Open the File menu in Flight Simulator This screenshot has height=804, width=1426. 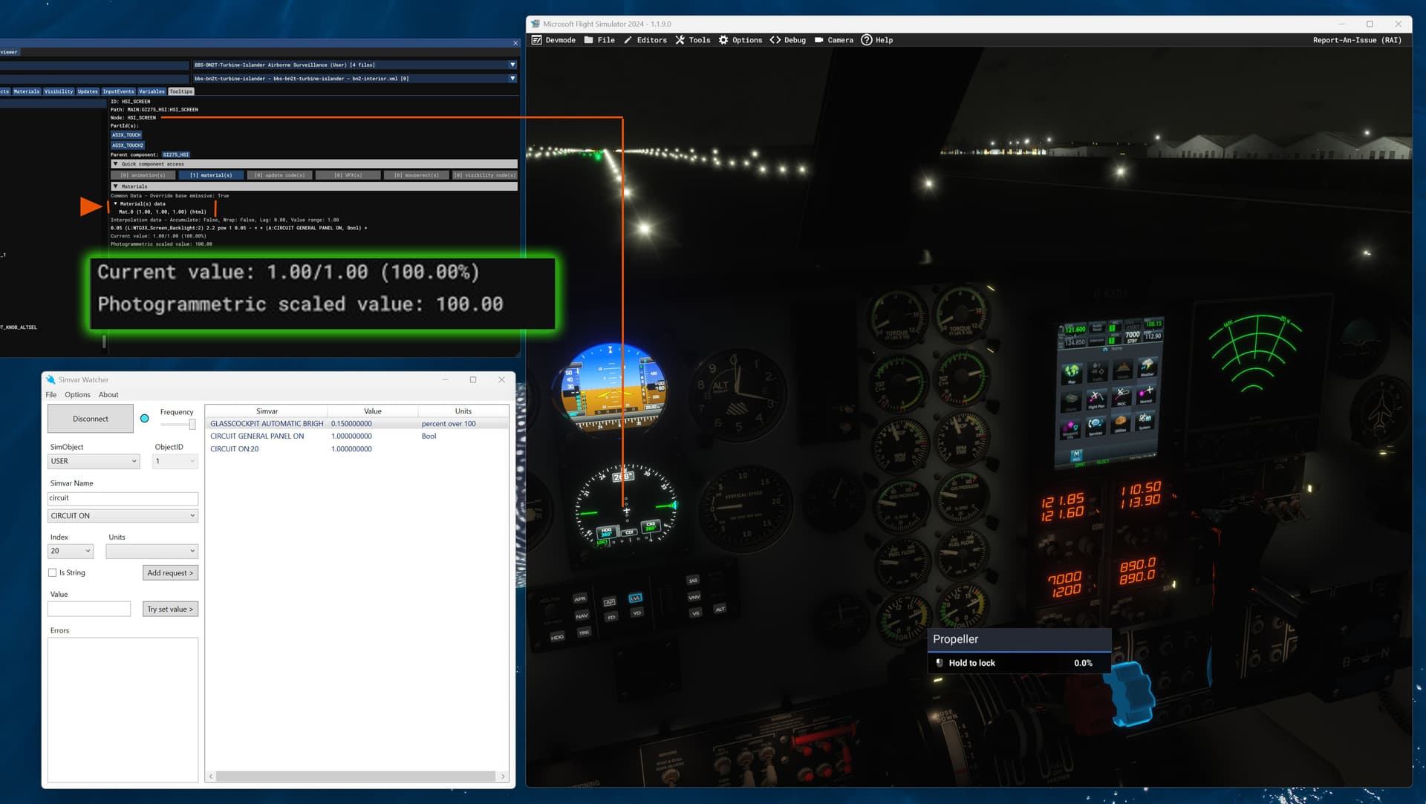point(599,40)
